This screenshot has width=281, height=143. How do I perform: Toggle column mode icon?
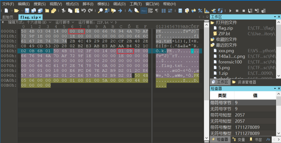tap(163, 11)
